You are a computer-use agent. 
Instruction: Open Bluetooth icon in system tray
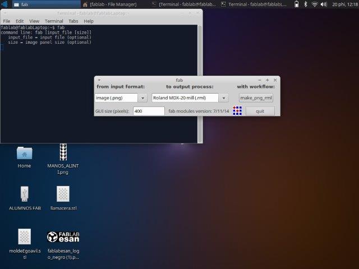pos(305,4)
